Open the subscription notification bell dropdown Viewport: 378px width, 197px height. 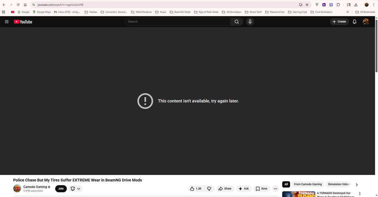click(x=75, y=189)
